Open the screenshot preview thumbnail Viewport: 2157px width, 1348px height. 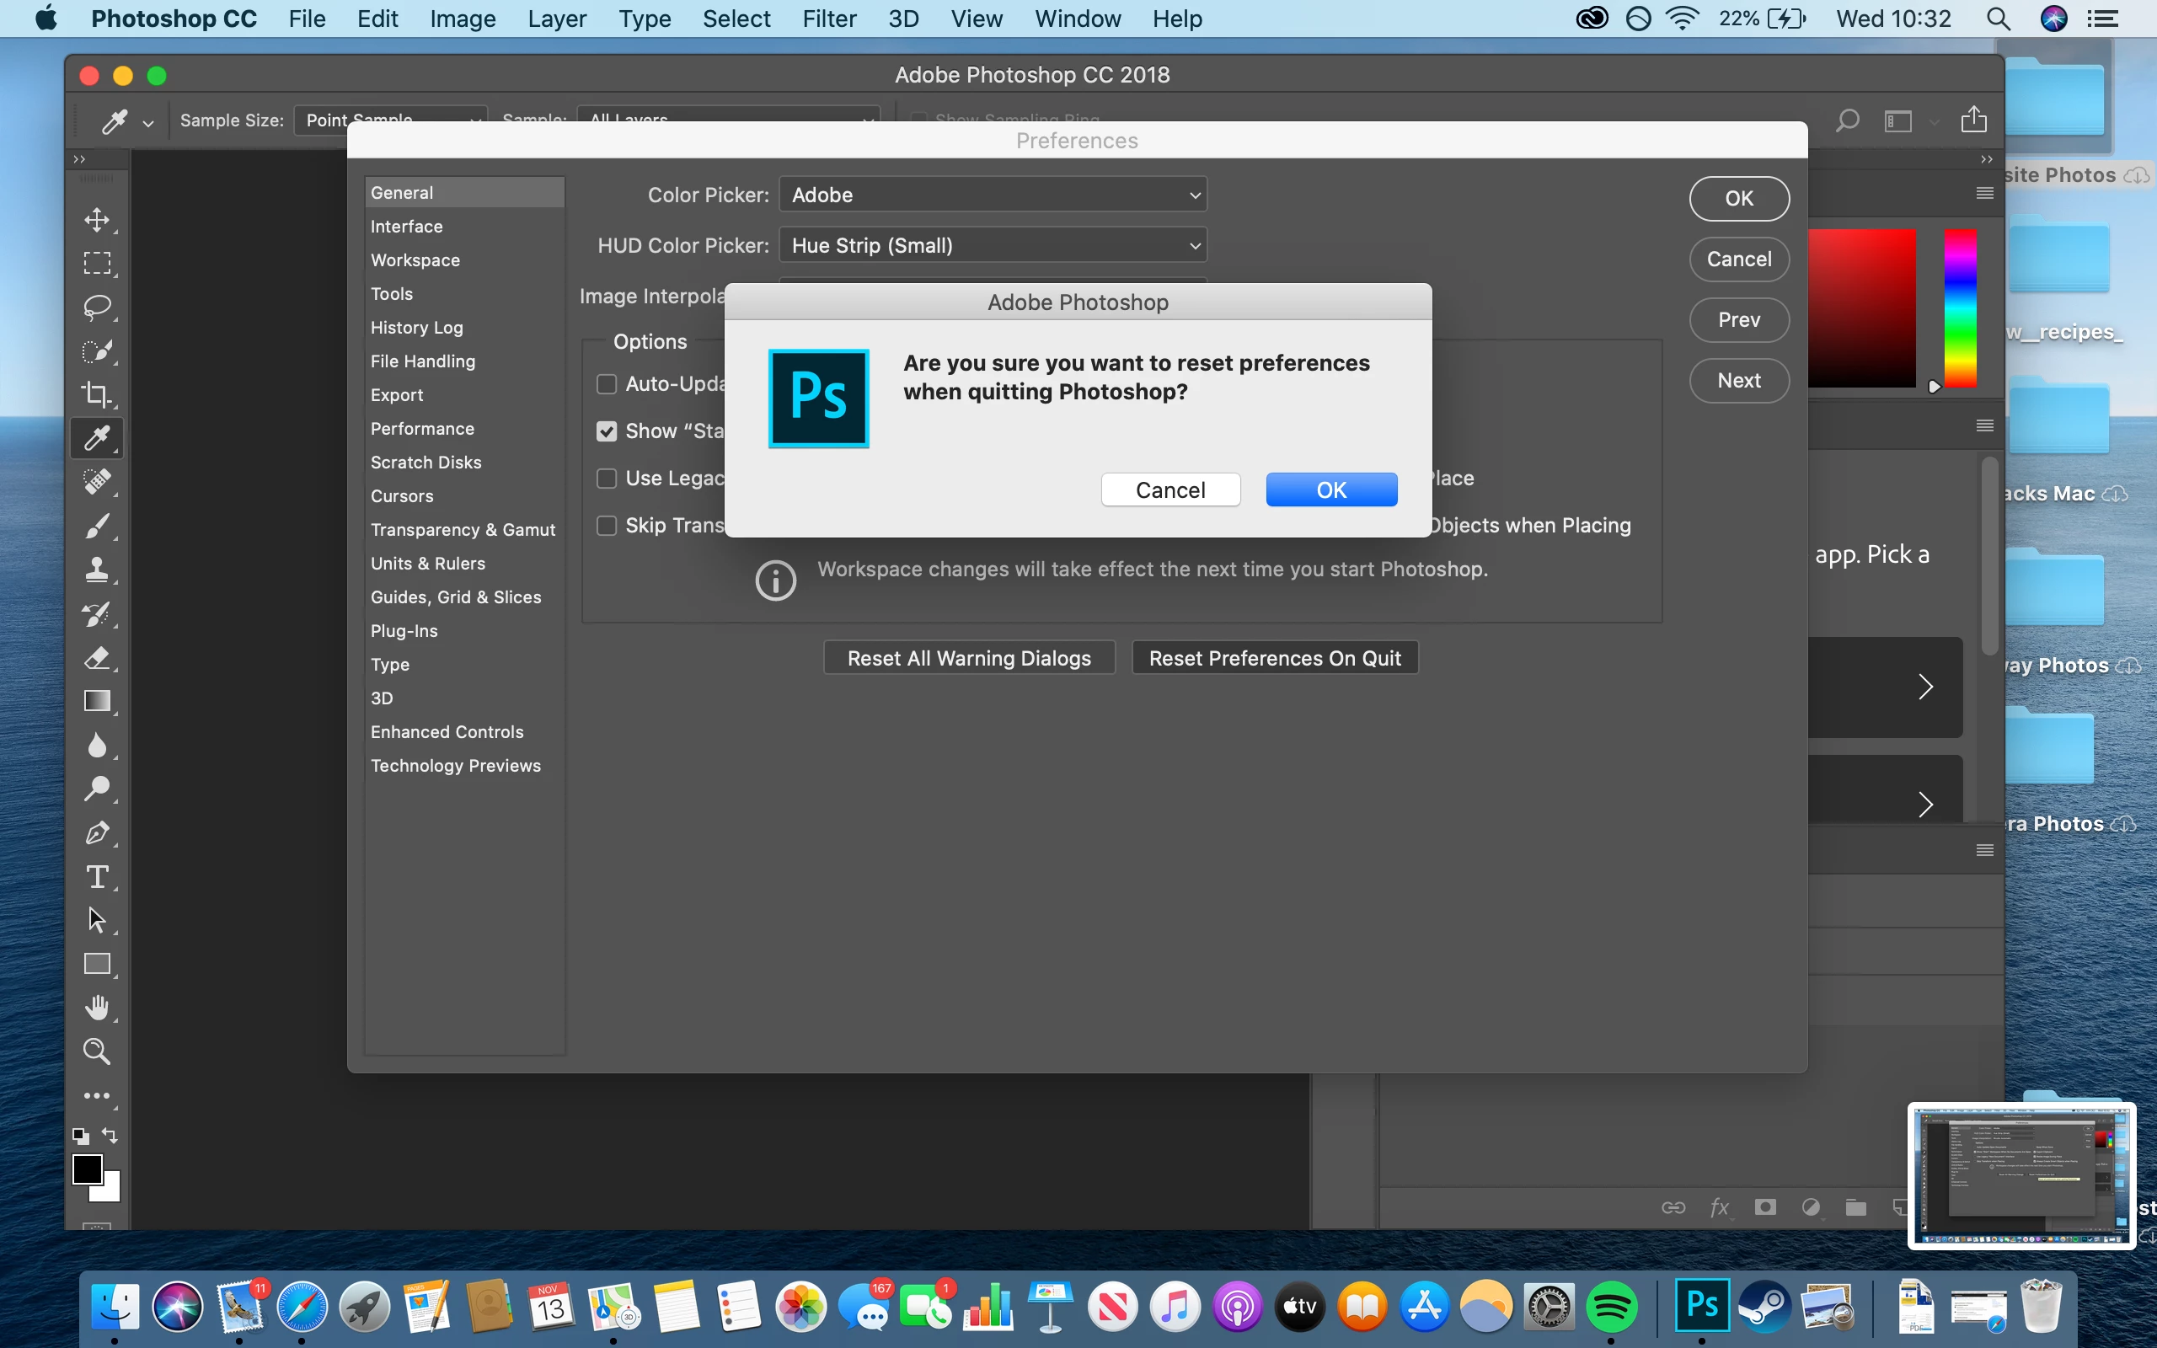pyautogui.click(x=2021, y=1175)
